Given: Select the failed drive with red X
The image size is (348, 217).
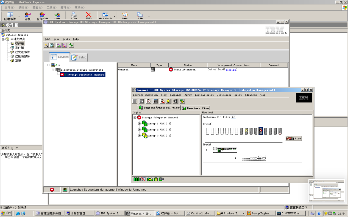Looking at the screenshot, I should (x=261, y=131).
